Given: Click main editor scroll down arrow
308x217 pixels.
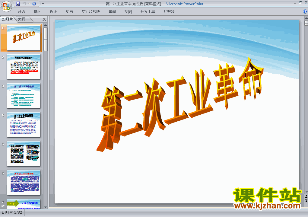Looking at the screenshot, I should (306, 192).
